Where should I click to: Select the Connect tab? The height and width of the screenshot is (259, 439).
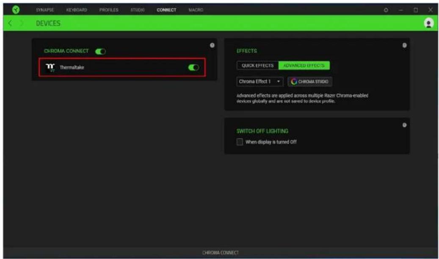167,10
